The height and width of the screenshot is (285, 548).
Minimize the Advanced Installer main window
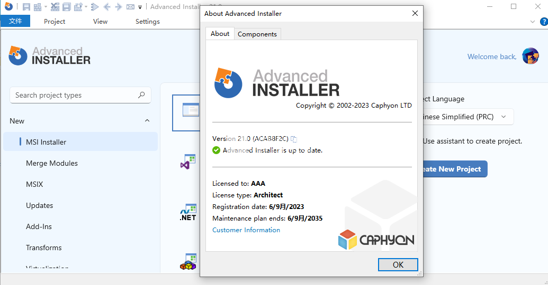tap(490, 7)
